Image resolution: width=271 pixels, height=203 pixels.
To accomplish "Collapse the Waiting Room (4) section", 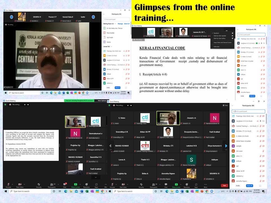I will [115, 24].
